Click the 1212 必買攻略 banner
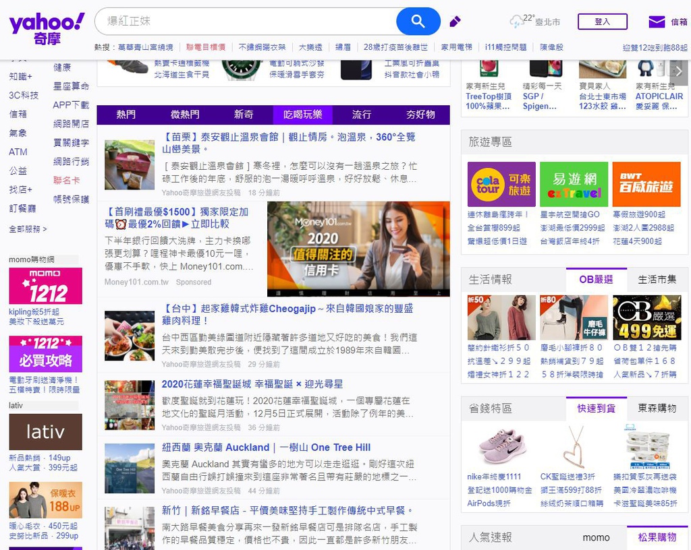Screen dimensions: 691x550 45,354
